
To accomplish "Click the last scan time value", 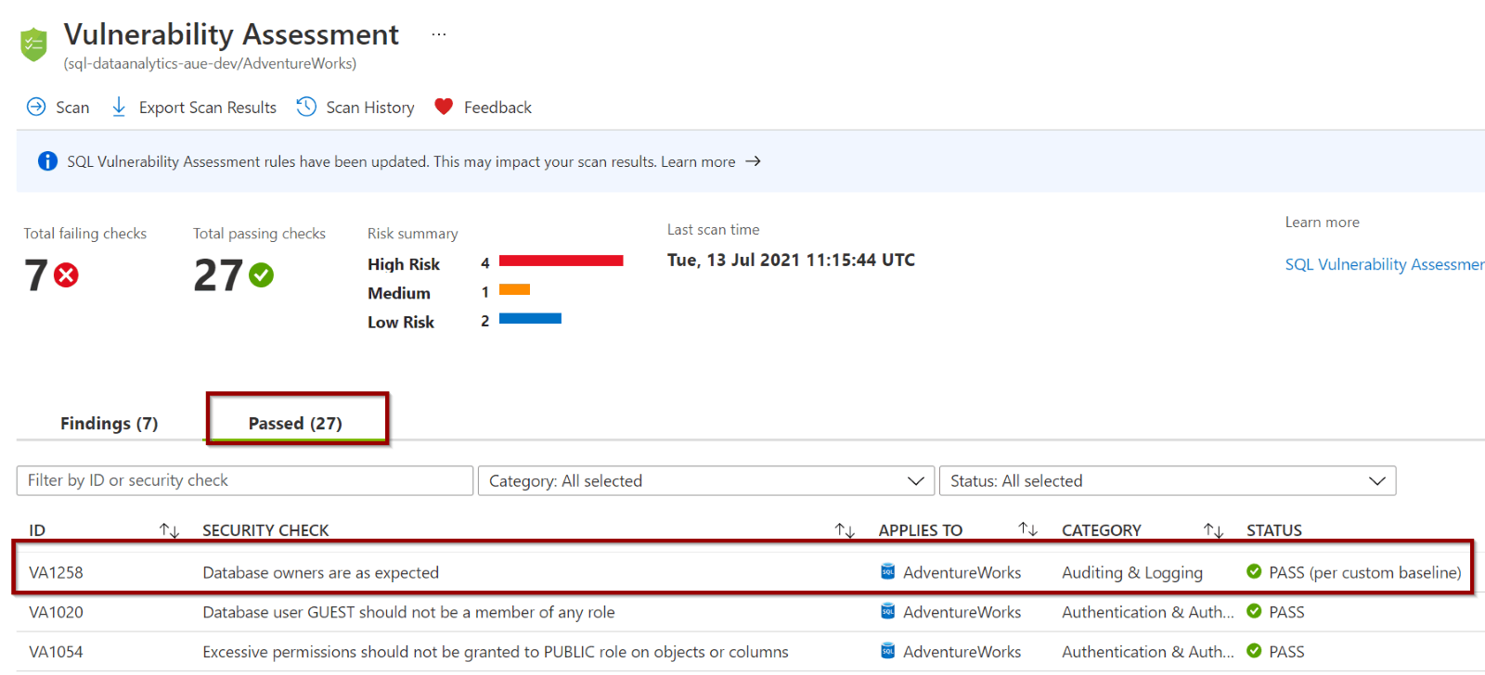I will [x=791, y=261].
